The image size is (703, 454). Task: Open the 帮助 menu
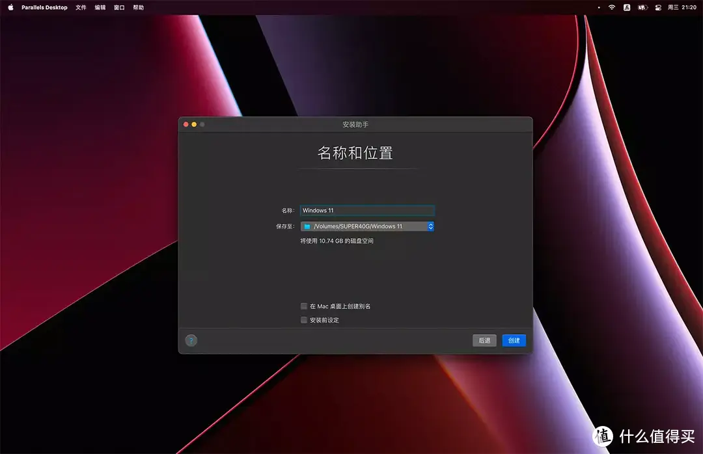(139, 7)
